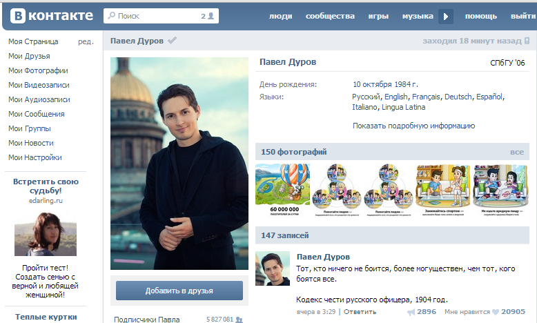Click Встретить свою судьбу ad title

pyautogui.click(x=46, y=186)
